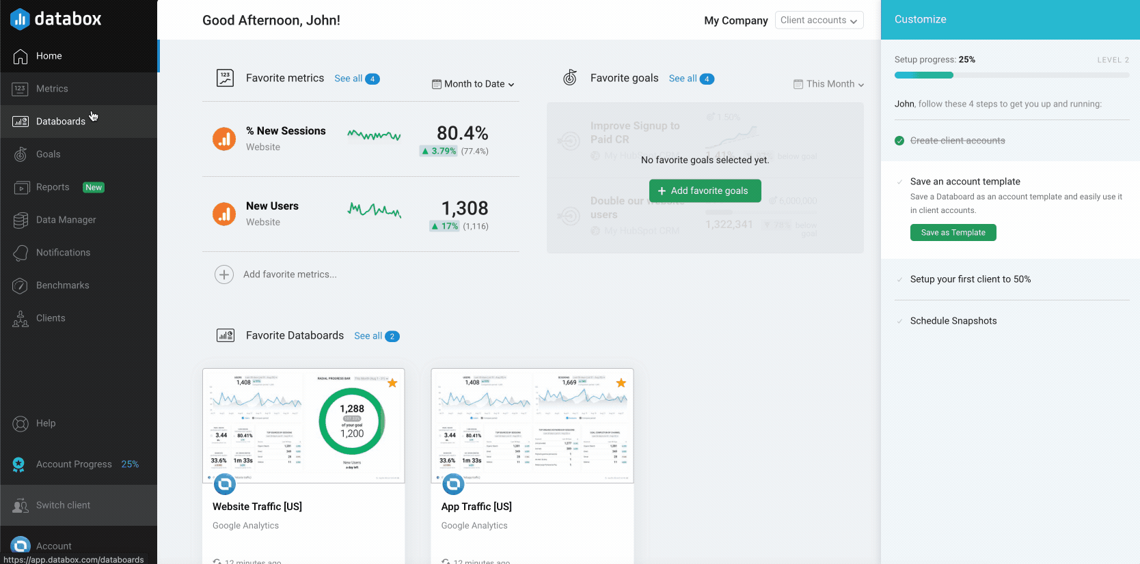1140x564 pixels.
Task: Open the Benchmarks gauge icon
Action: coord(21,285)
